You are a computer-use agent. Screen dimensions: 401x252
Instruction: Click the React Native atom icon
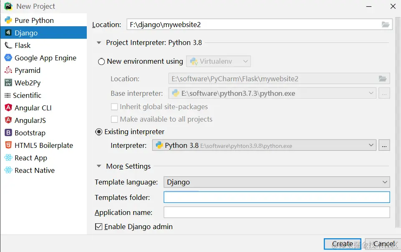click(8, 170)
